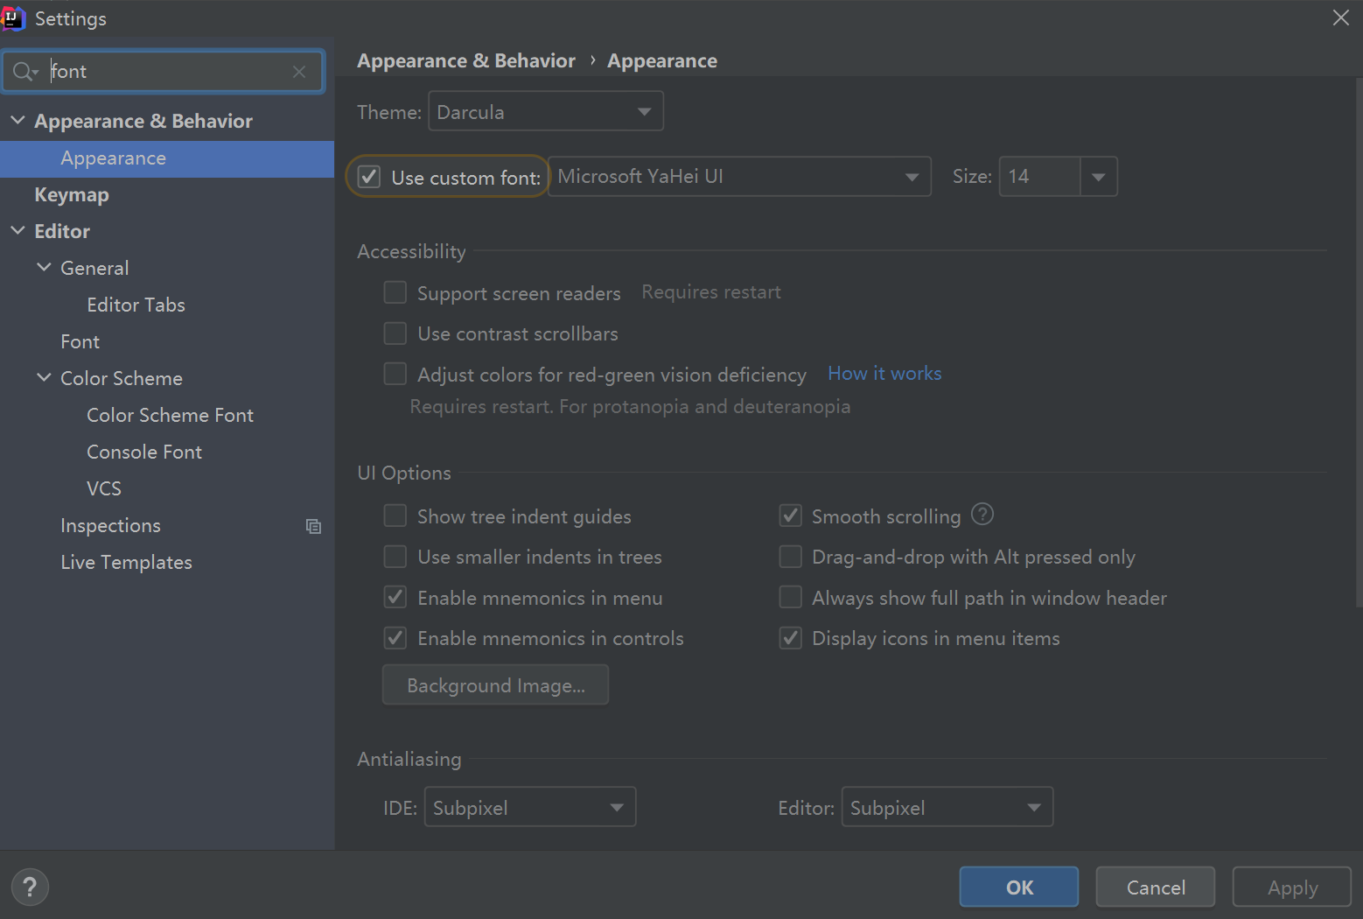Enable Drag-and-drop with Alt pressed only
1363x919 pixels.
pos(791,557)
